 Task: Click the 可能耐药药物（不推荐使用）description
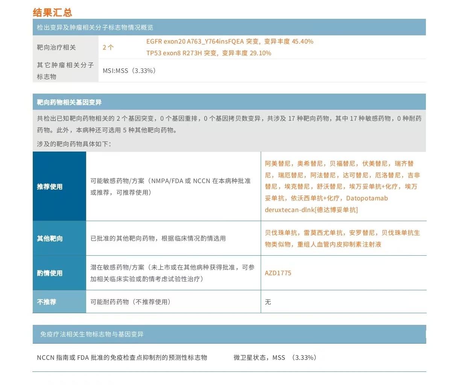(130, 302)
